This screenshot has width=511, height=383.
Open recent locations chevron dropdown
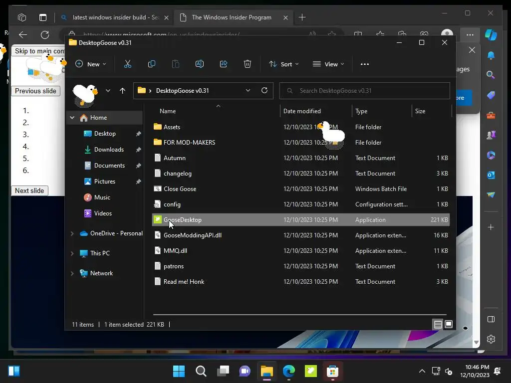(108, 91)
